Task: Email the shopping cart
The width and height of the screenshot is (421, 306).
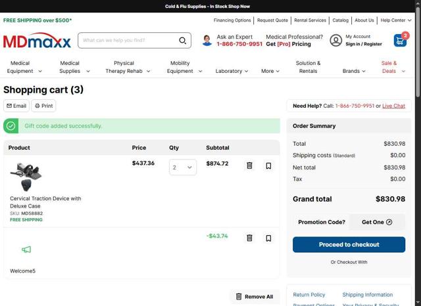Action: (16, 106)
